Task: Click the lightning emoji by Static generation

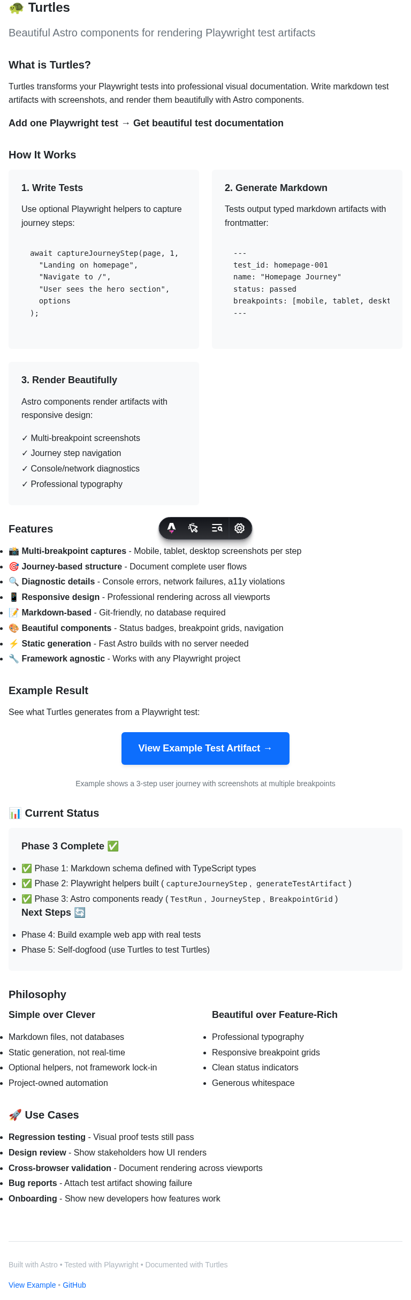Action: (x=14, y=644)
